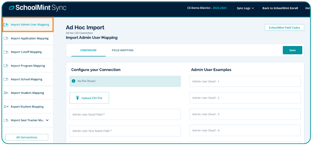Image resolution: width=313 pixels, height=145 pixels.
Task: Follow the Back to SchoolMint Enroll link
Action: (280, 8)
